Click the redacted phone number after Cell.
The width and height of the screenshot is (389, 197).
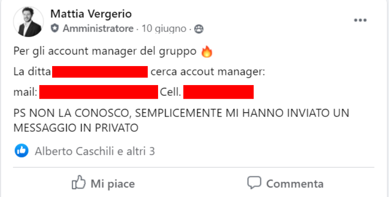(x=219, y=92)
